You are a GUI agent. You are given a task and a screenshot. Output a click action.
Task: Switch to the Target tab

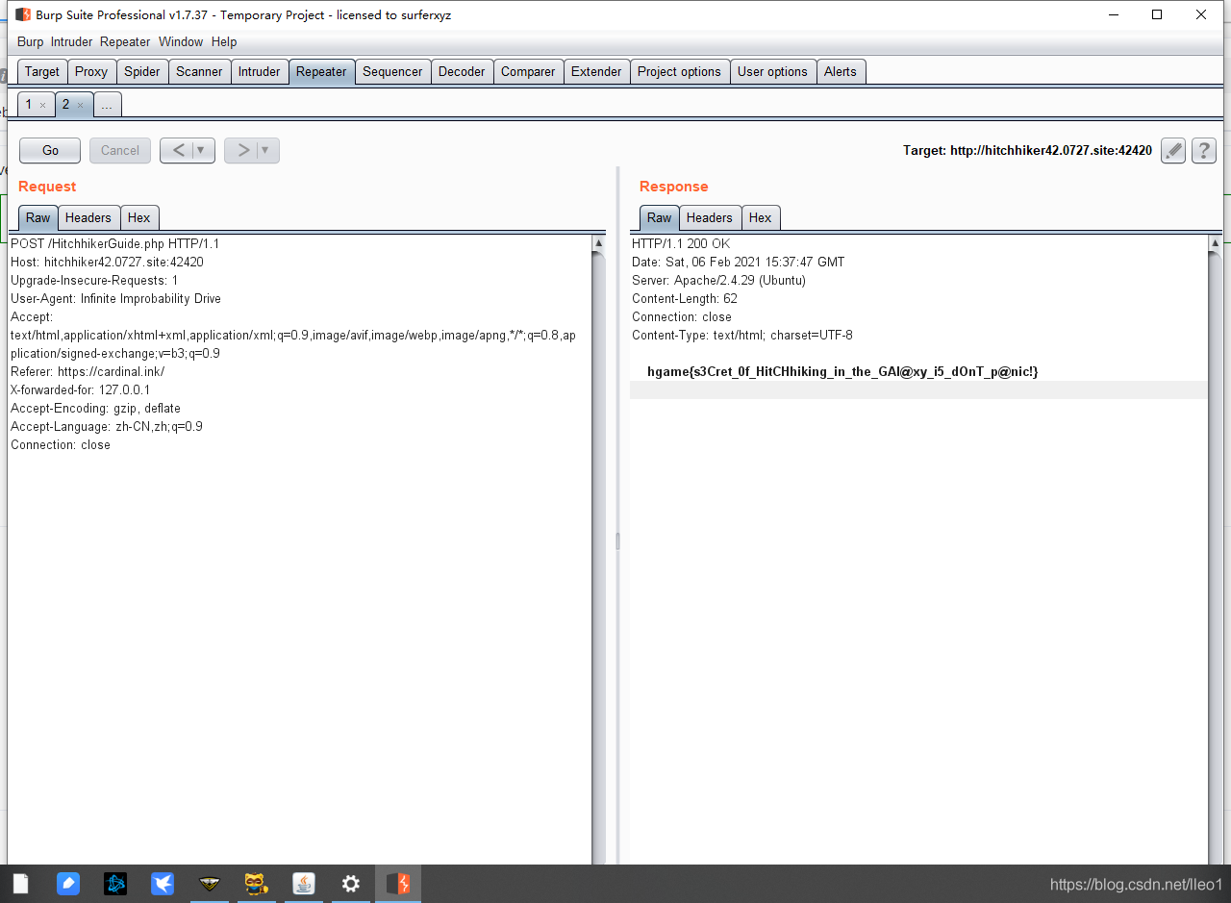pyautogui.click(x=42, y=72)
